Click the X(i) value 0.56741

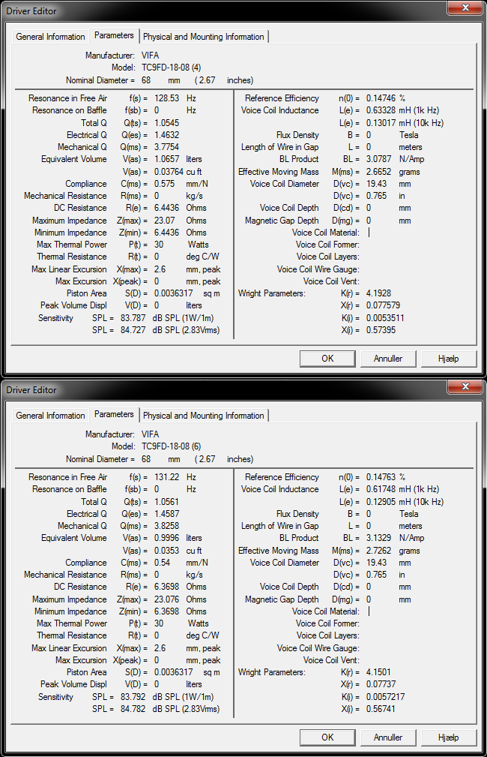[381, 709]
